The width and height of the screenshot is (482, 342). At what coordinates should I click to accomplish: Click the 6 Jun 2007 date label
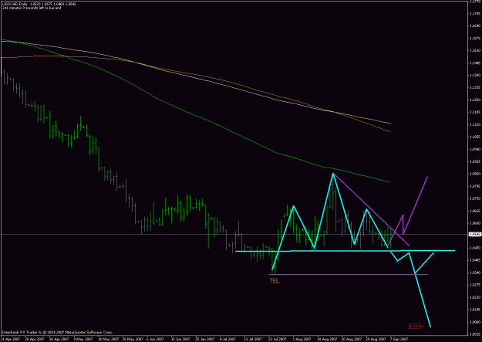click(155, 339)
